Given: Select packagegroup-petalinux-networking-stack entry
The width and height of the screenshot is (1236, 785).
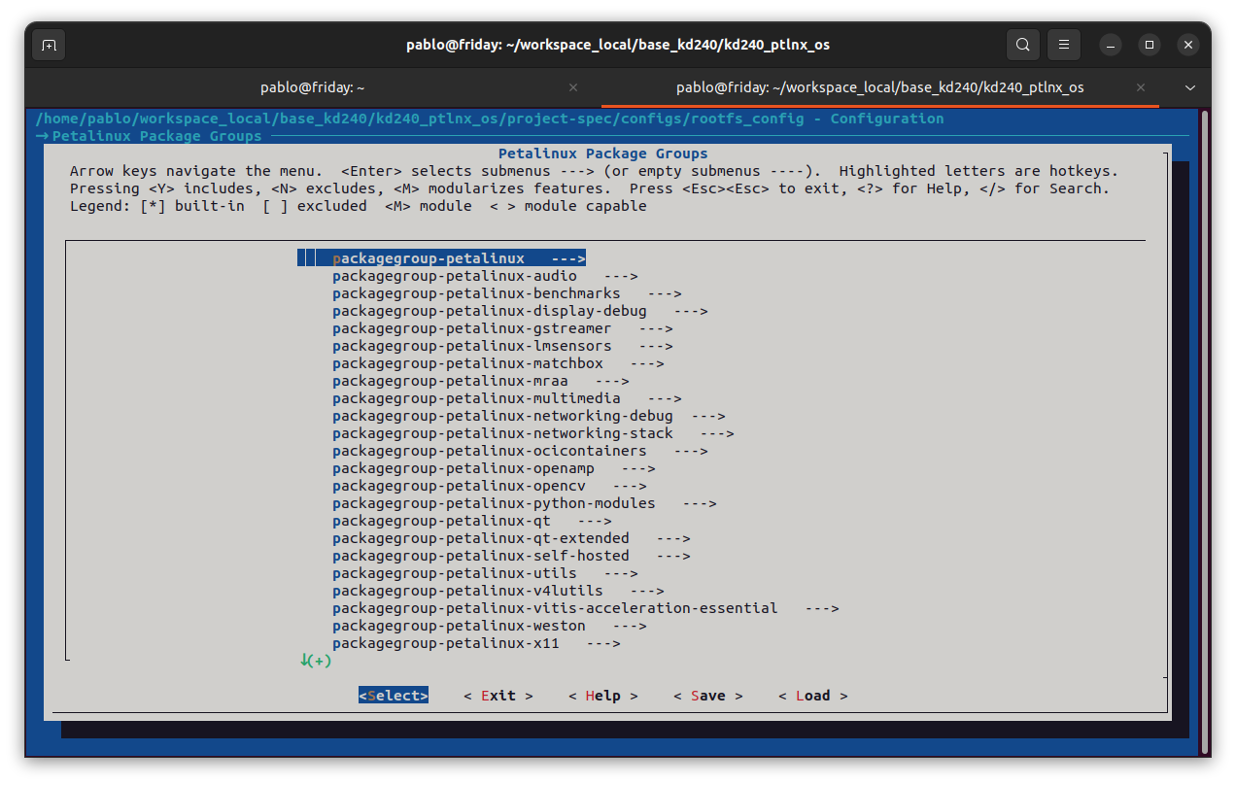Looking at the screenshot, I should pyautogui.click(x=533, y=433).
